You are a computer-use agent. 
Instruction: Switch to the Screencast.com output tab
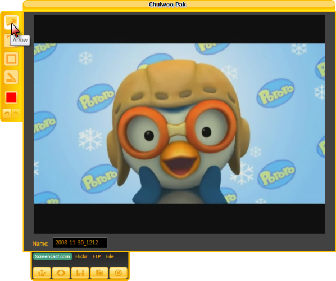(x=52, y=257)
